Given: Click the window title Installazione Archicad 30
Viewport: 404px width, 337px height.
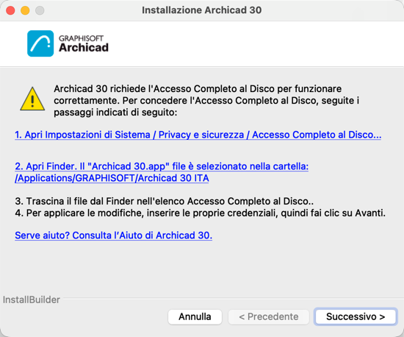Looking at the screenshot, I should coord(202,10).
